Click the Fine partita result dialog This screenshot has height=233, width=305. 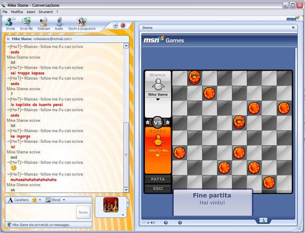click(213, 203)
